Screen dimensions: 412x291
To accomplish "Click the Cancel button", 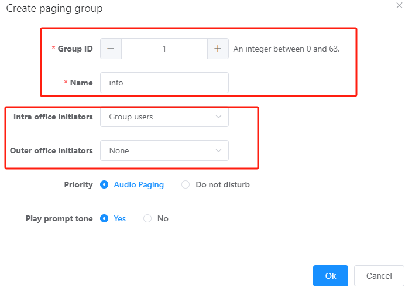I will 379,276.
